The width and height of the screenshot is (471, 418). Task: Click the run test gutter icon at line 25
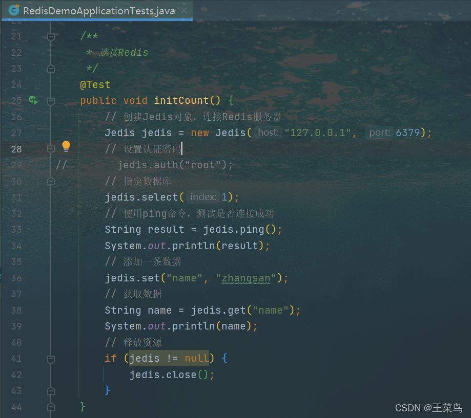[x=33, y=100]
